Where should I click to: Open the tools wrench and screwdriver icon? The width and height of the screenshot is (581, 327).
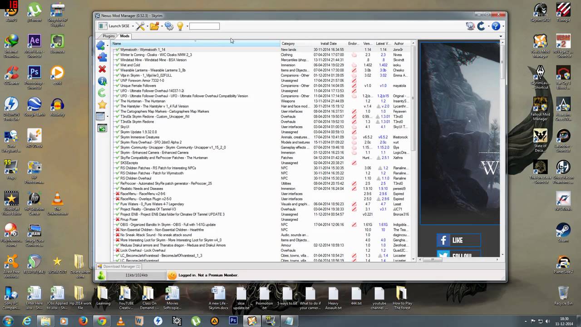140,26
